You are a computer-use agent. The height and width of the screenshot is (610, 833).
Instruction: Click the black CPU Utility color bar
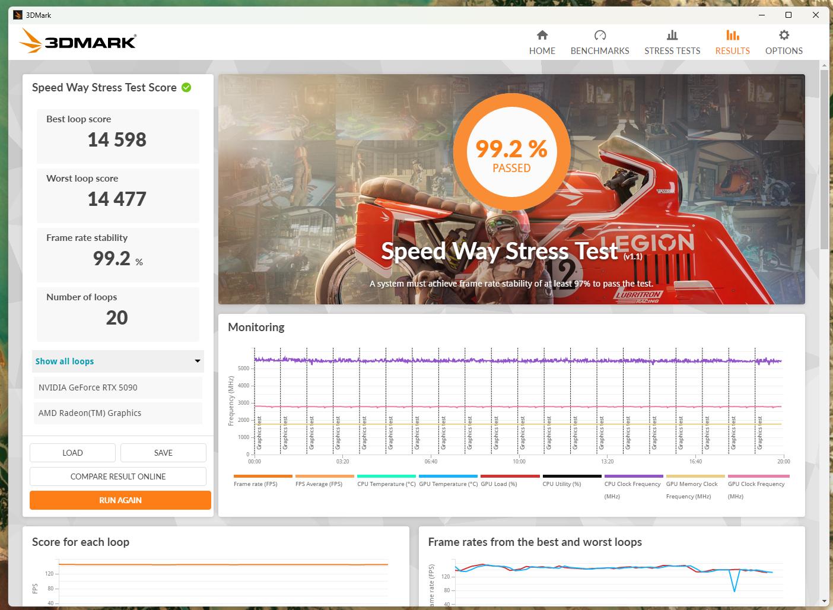571,476
